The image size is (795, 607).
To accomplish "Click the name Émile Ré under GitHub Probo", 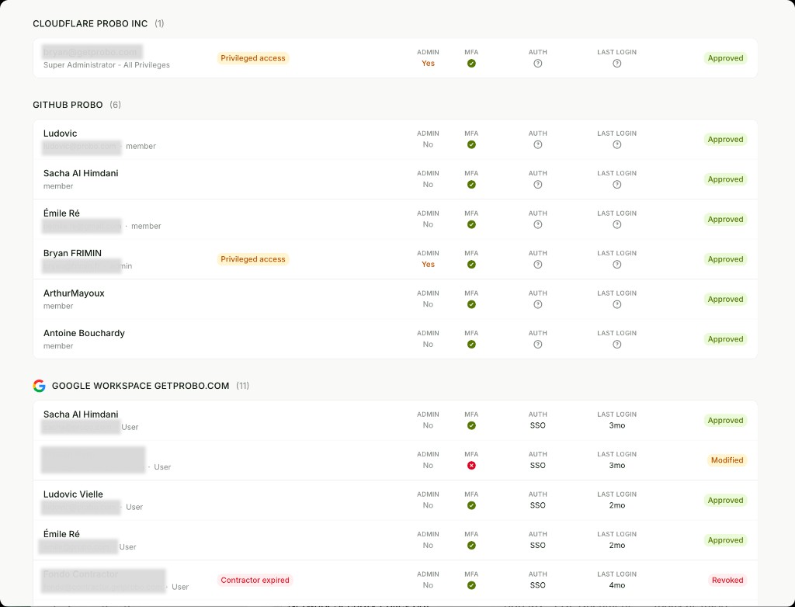I will click(x=61, y=213).
